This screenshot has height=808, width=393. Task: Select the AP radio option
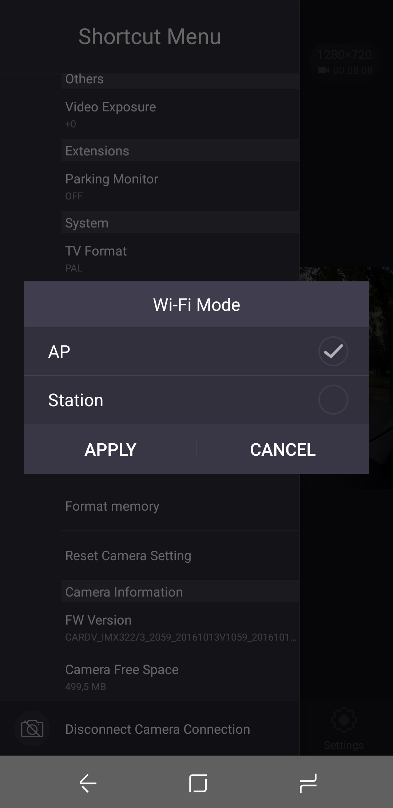coord(333,351)
